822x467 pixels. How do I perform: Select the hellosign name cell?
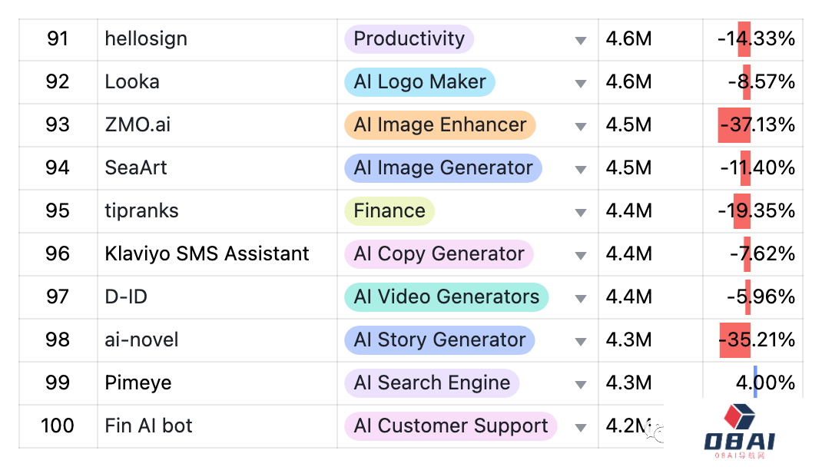pos(146,39)
